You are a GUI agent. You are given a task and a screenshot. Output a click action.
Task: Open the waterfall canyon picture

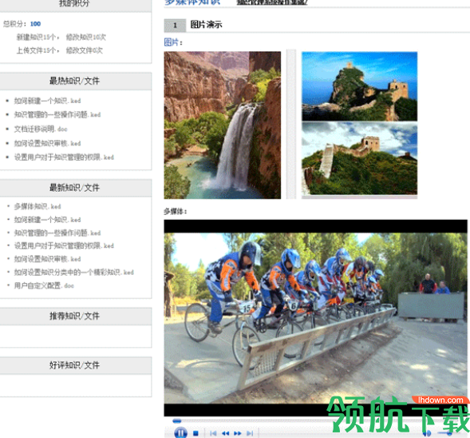223,125
